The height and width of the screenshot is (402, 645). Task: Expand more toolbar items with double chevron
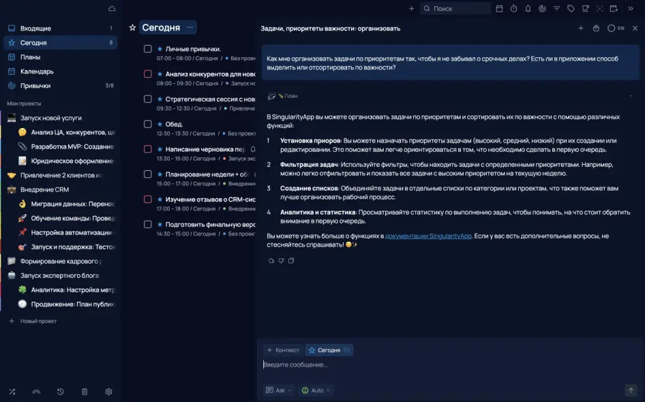click(631, 9)
